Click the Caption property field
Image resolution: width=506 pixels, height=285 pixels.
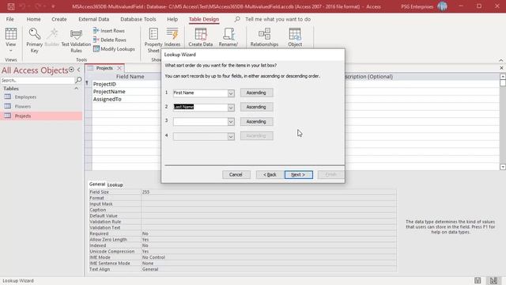point(269,210)
